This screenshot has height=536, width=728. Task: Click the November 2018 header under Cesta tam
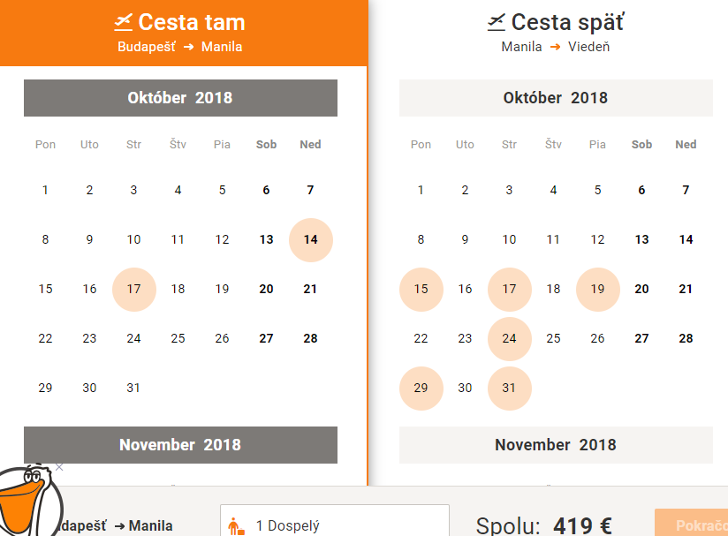pyautogui.click(x=180, y=445)
